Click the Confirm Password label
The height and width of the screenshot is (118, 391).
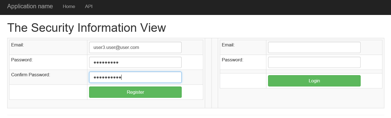click(31, 75)
